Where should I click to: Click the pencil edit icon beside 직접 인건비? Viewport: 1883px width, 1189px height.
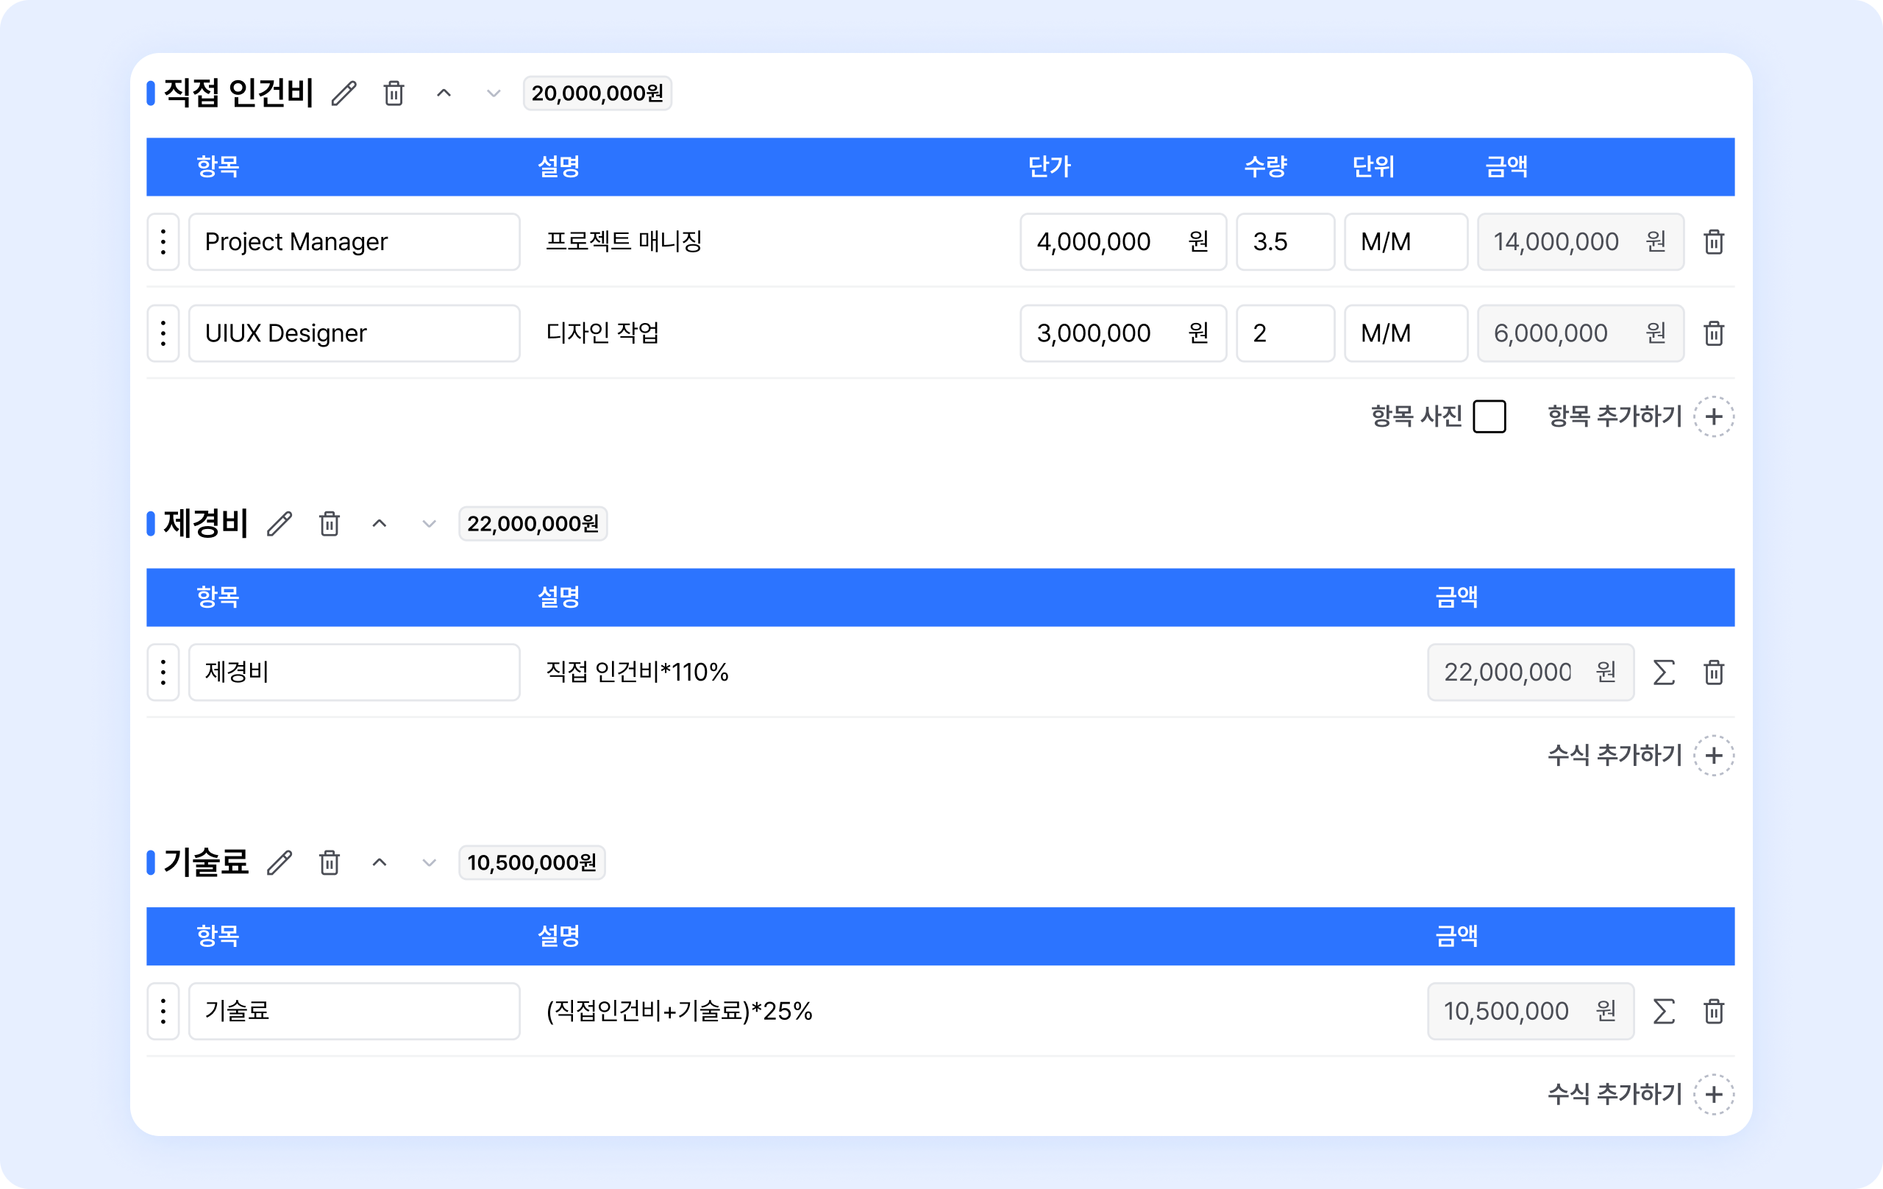tap(344, 93)
